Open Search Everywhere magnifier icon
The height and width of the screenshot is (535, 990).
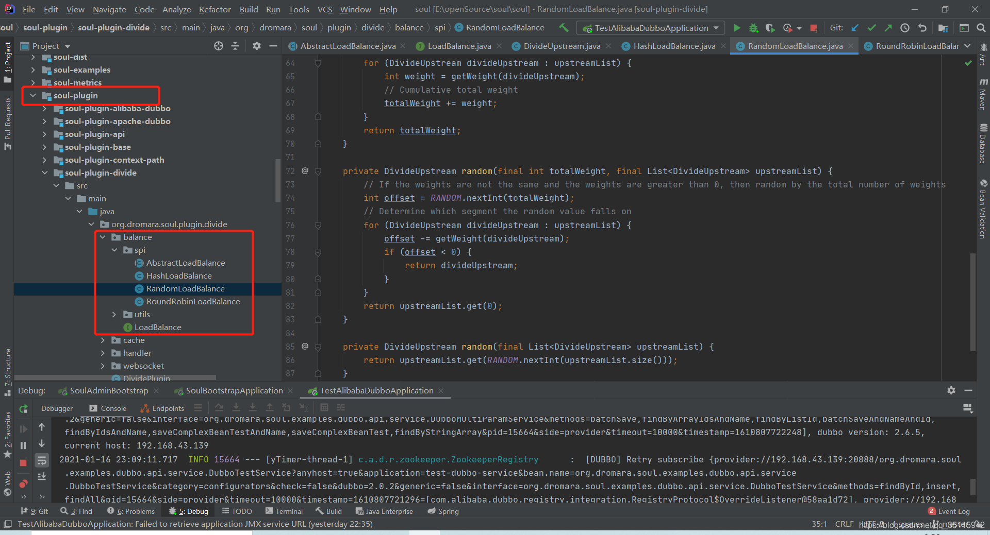(981, 28)
